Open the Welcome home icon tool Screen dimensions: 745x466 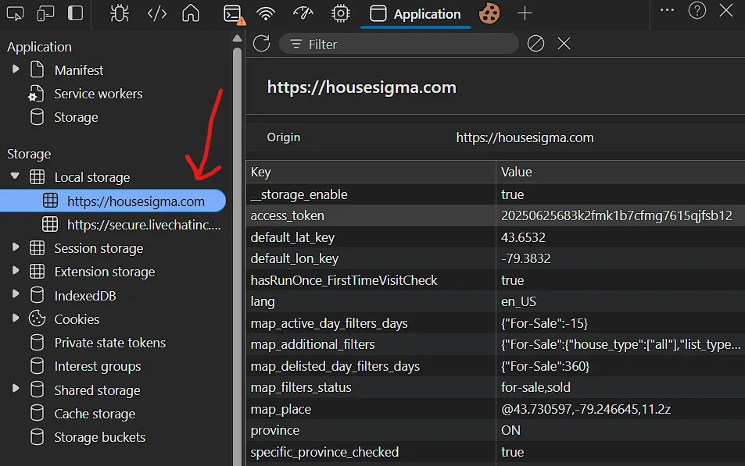[191, 13]
